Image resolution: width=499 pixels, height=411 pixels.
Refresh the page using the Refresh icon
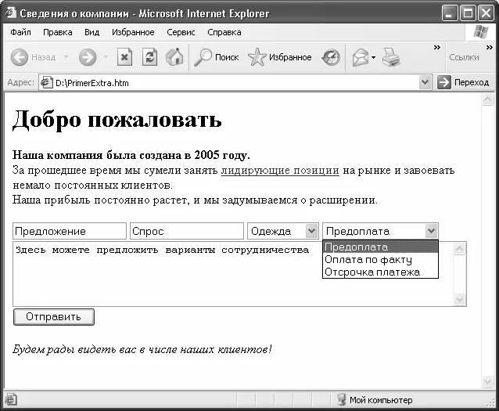149,57
